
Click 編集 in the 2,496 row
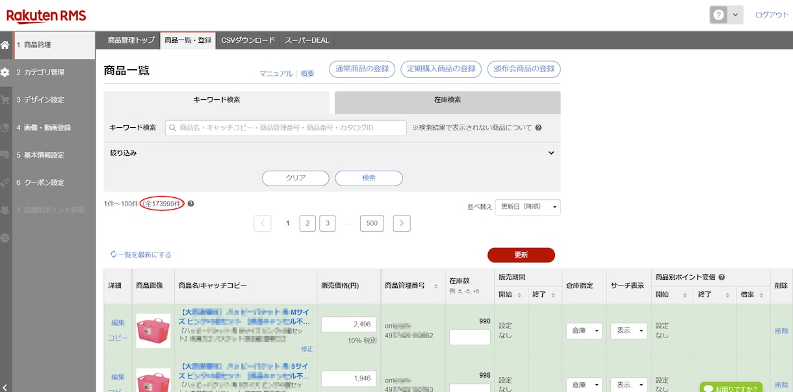tap(118, 323)
